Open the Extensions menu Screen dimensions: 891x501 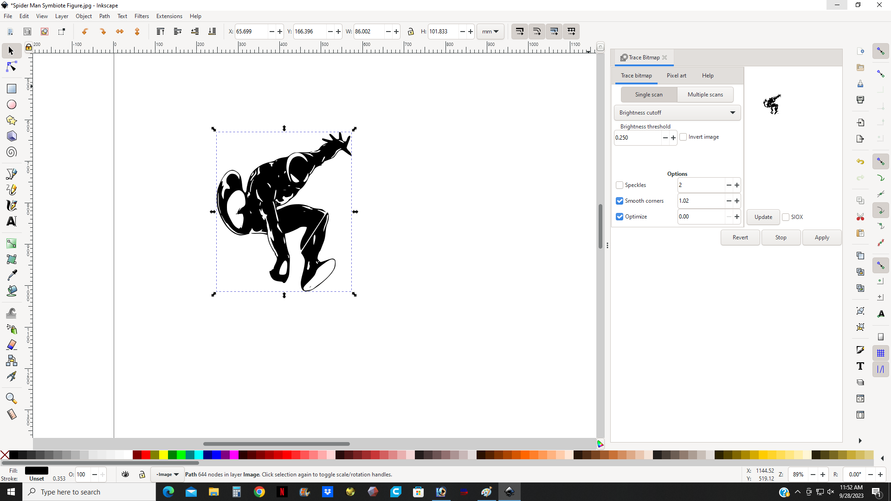click(169, 16)
